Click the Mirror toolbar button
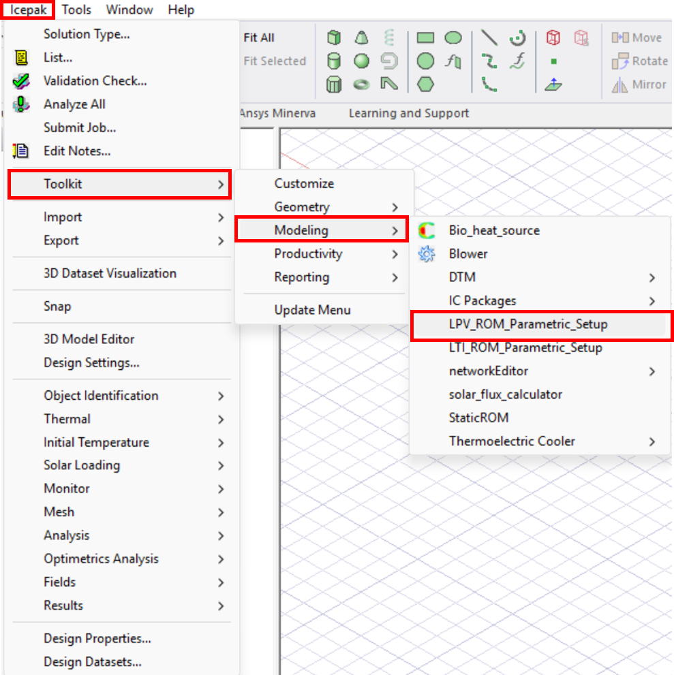Viewport: 674px width, 675px height. (639, 85)
